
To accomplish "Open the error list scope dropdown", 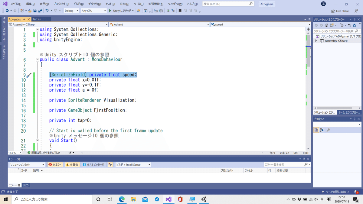I will click(27, 165).
